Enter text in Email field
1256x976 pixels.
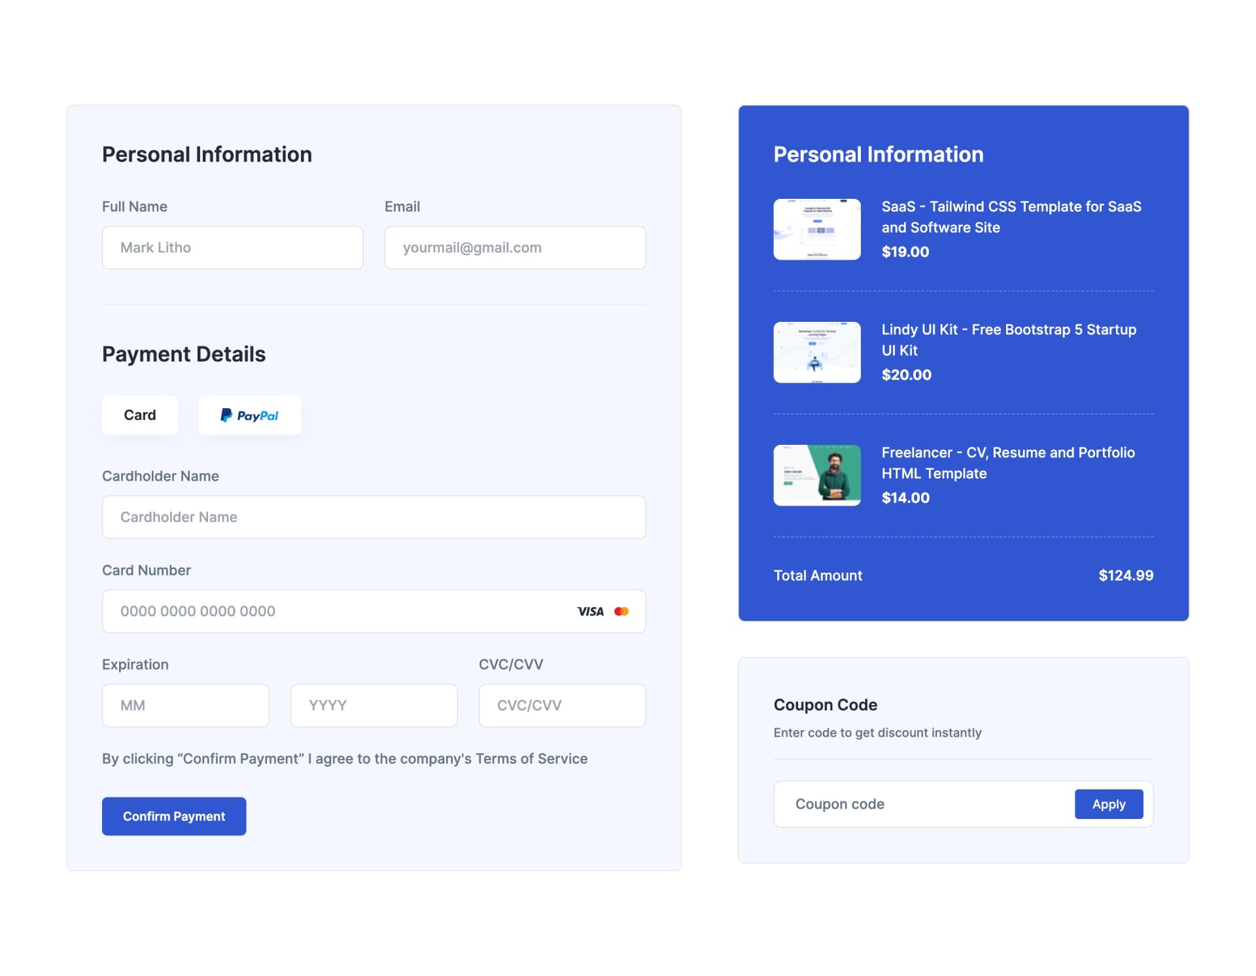[x=516, y=248]
